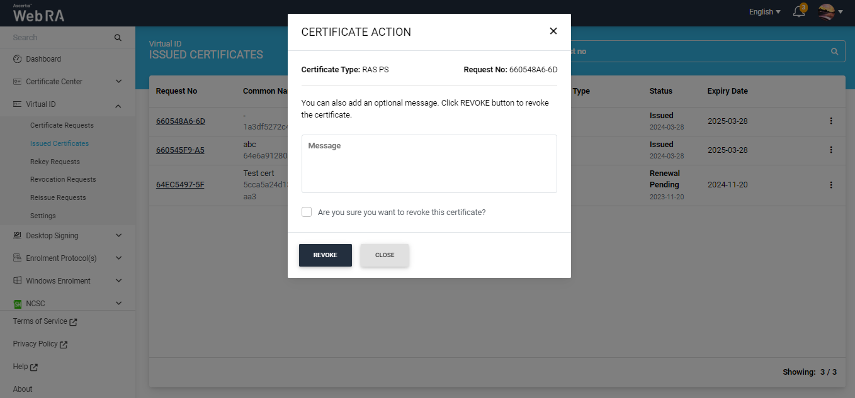
Task: Click the notification bell icon
Action: pyautogui.click(x=799, y=12)
